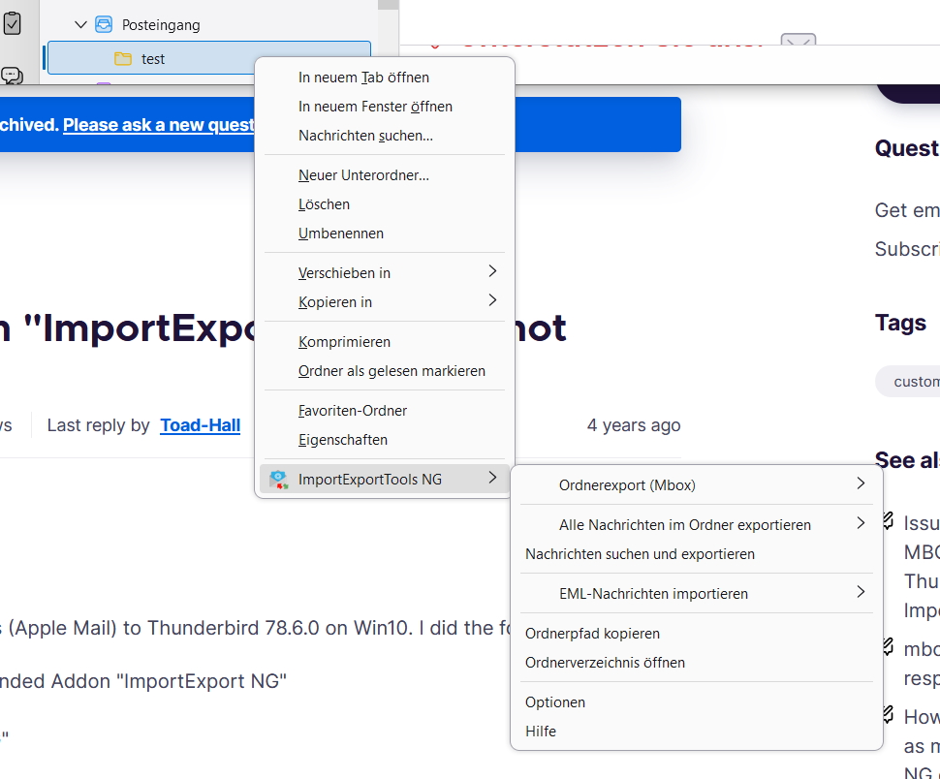Expand EML-Nachrichten importieren submenu arrow
Screen dimensions: 940x779
861,592
